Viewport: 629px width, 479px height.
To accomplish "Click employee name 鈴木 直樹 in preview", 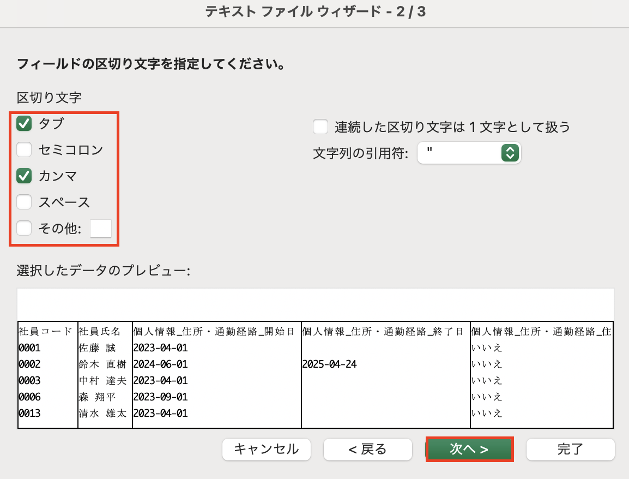I will point(103,364).
